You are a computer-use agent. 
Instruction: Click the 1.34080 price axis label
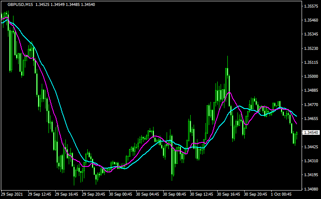pyautogui.click(x=311, y=189)
